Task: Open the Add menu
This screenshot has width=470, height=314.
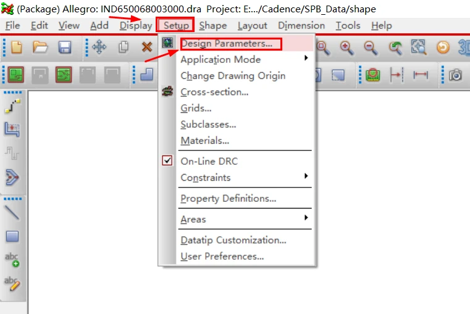Action: (99, 26)
